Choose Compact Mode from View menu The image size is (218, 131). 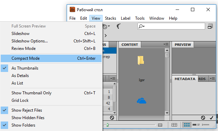[51, 58]
